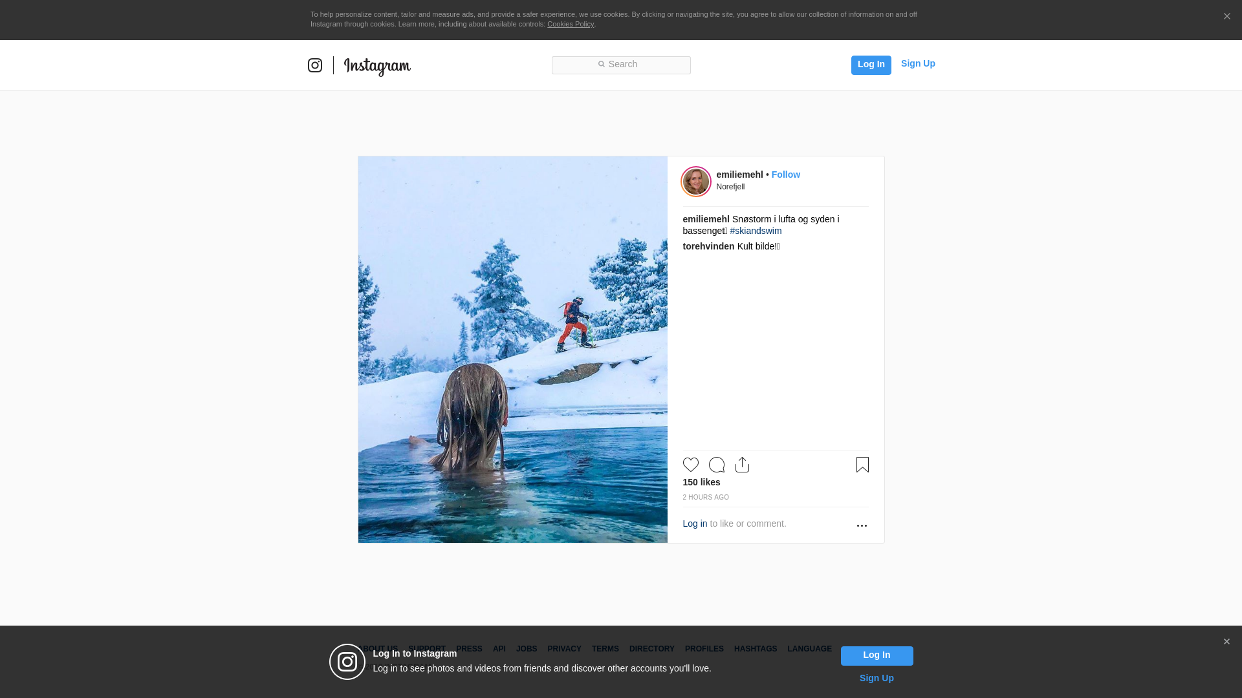Open the post more options ellipsis
The height and width of the screenshot is (698, 1242).
(862, 525)
